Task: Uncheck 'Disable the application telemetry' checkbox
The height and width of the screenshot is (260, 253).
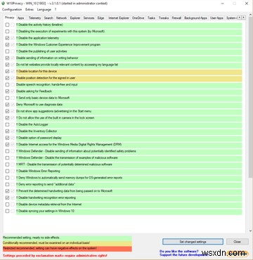Action: (x=8, y=38)
